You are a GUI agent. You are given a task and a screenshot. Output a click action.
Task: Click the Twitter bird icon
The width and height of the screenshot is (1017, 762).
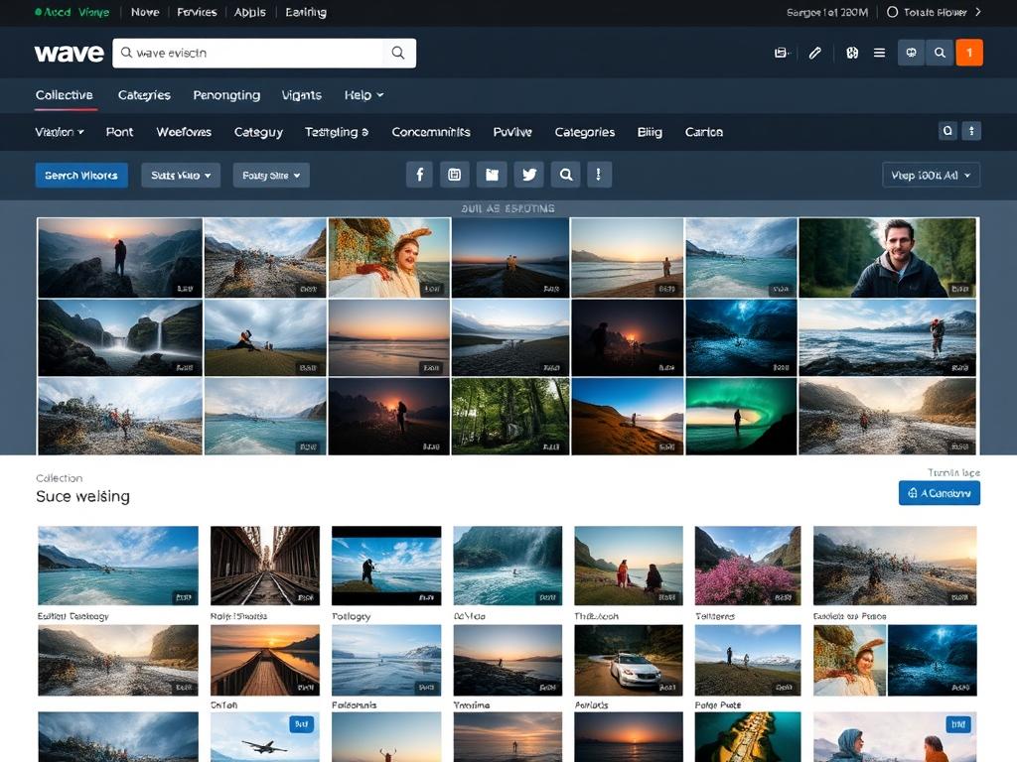coord(529,174)
